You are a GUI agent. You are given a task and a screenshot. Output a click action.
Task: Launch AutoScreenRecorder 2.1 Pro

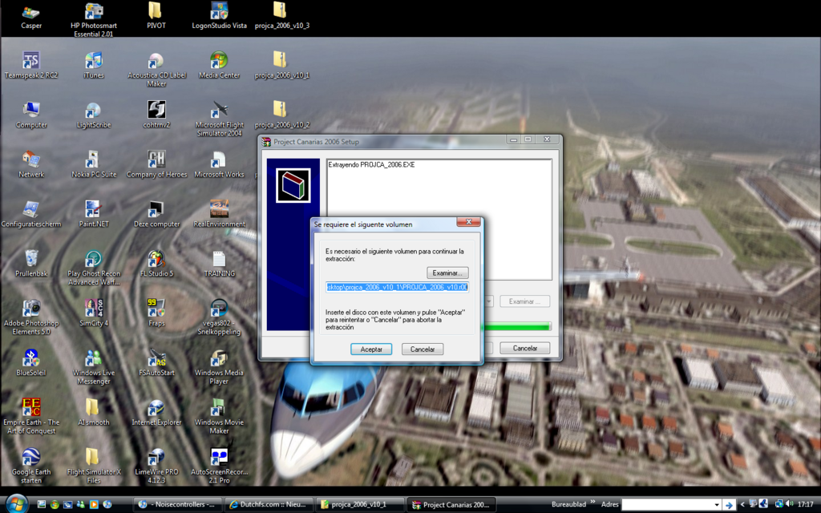[219, 466]
